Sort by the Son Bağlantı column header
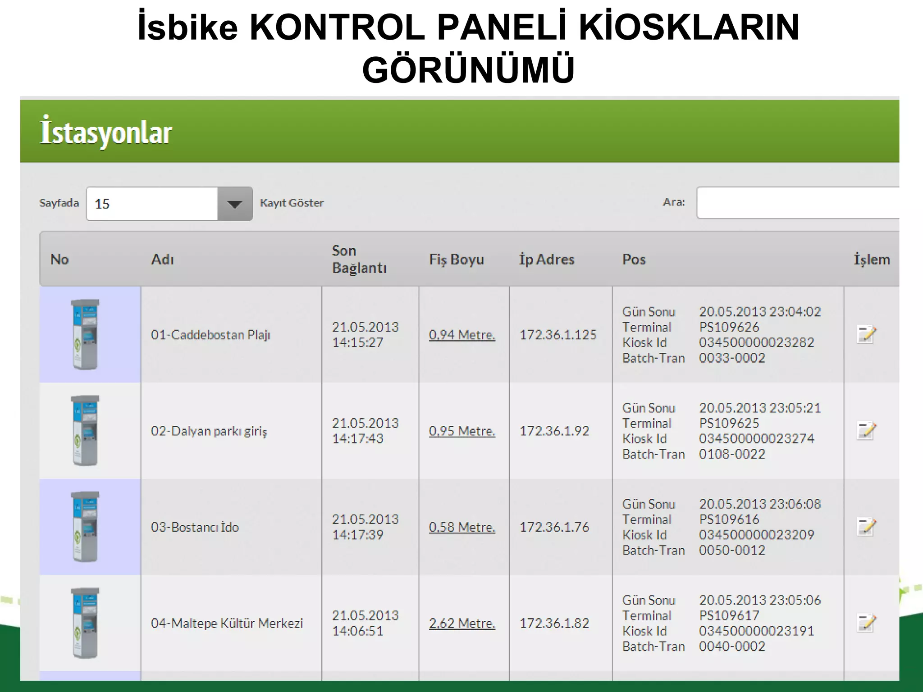923x692 pixels. [359, 259]
